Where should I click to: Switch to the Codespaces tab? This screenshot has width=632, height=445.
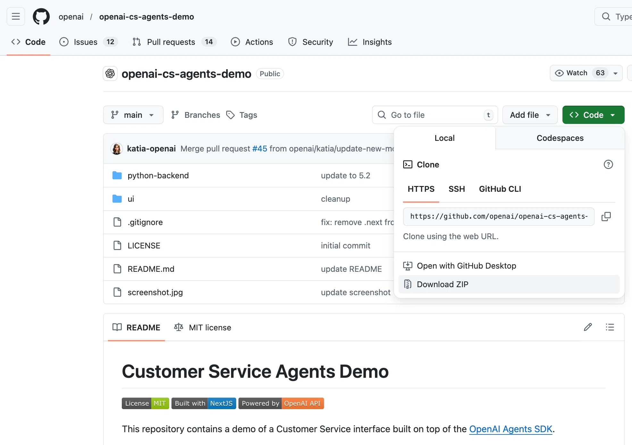click(x=560, y=138)
